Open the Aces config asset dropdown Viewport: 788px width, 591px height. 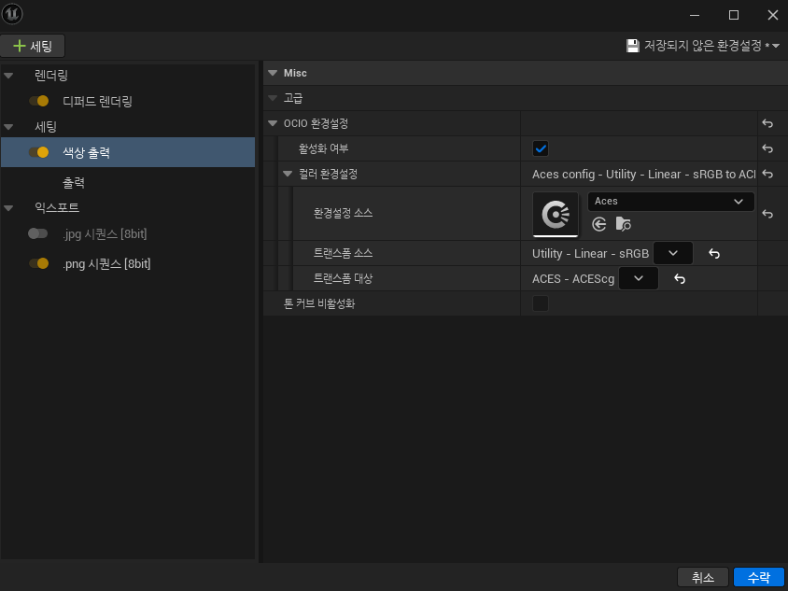(x=670, y=202)
